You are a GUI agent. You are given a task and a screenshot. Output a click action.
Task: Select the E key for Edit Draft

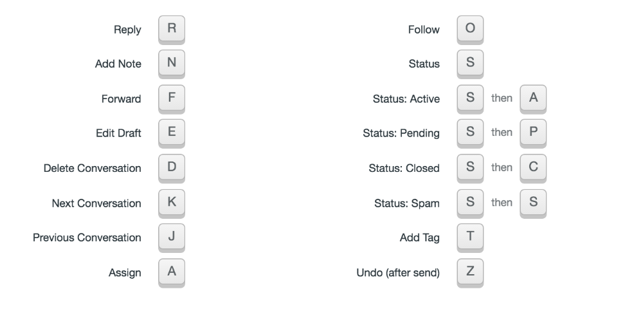172,133
